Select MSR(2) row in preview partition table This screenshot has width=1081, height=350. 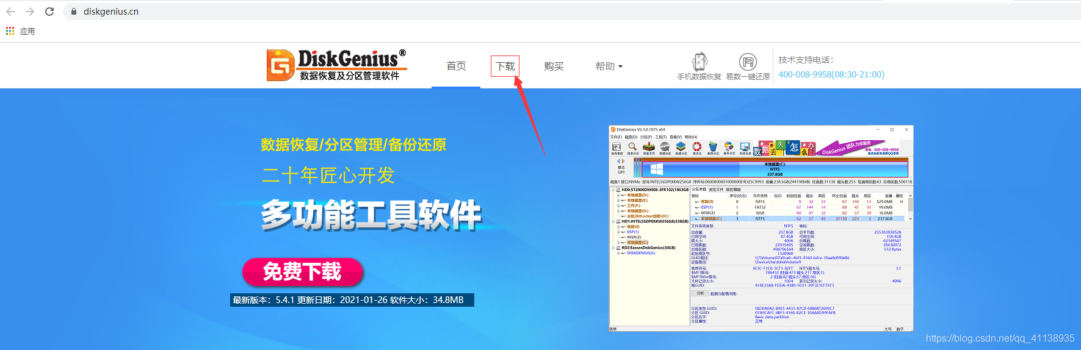(x=798, y=213)
